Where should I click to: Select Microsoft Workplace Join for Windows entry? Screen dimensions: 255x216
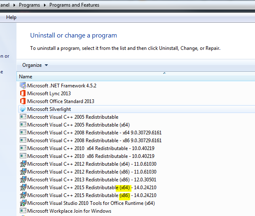[69, 211]
